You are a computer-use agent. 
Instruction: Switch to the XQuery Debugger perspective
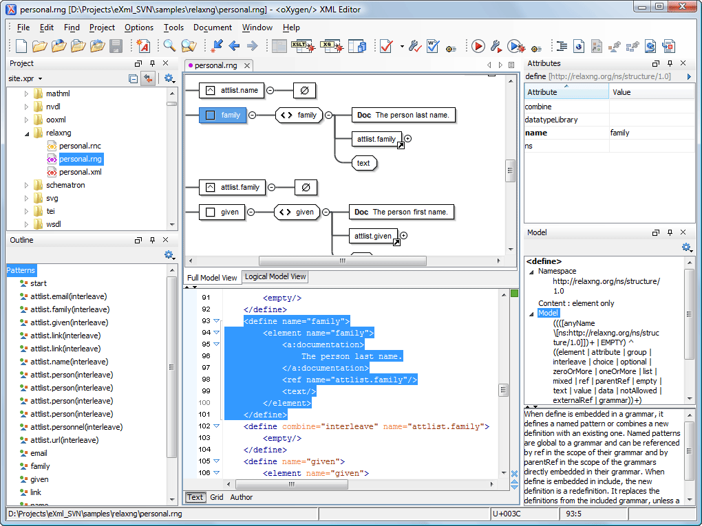point(332,46)
